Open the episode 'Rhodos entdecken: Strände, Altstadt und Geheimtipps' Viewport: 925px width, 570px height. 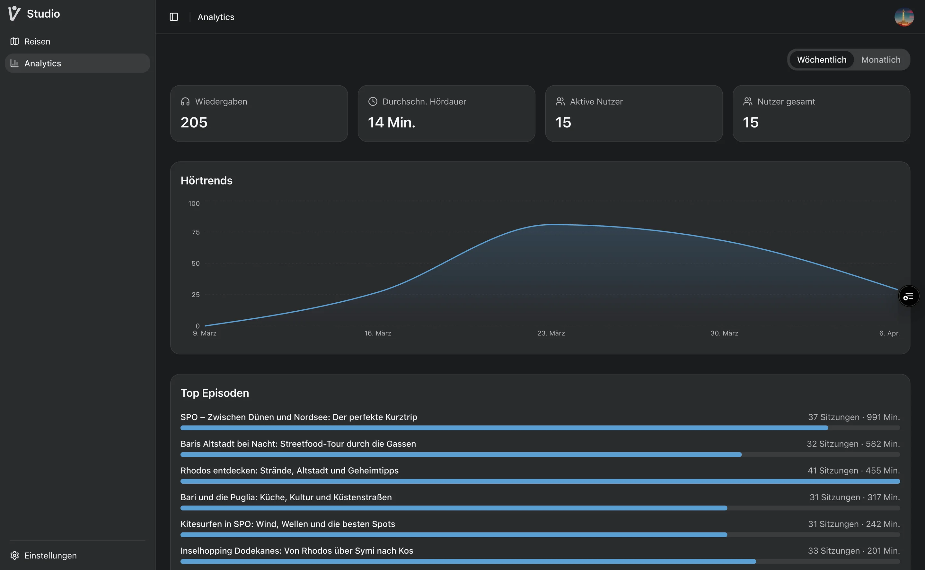[289, 470]
